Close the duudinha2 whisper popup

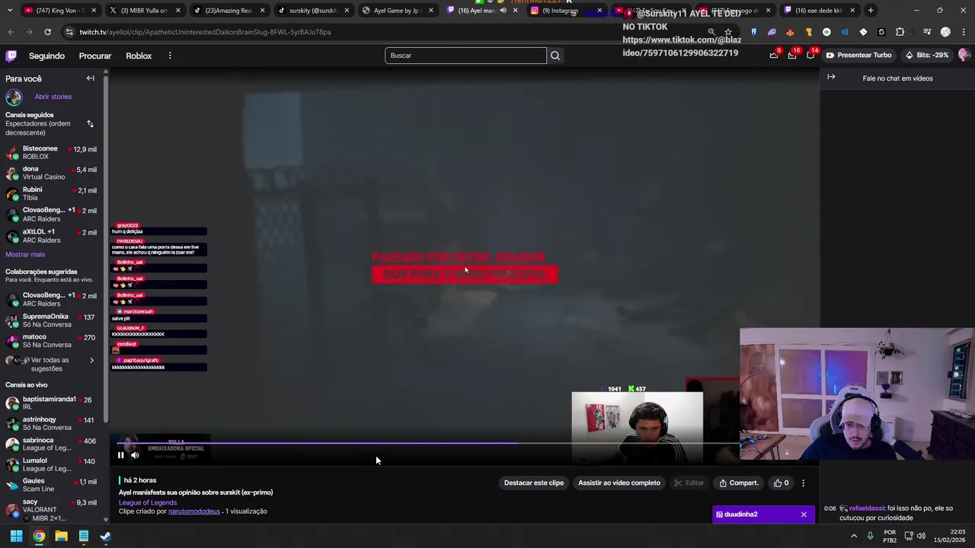[804, 515]
